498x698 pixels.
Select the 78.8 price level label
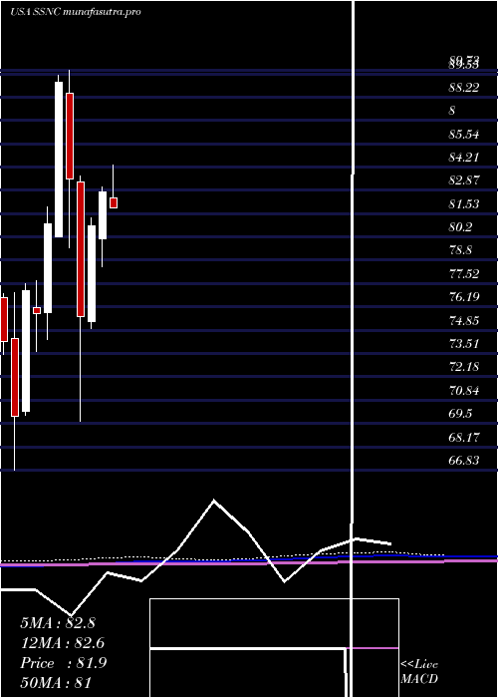coord(460,250)
